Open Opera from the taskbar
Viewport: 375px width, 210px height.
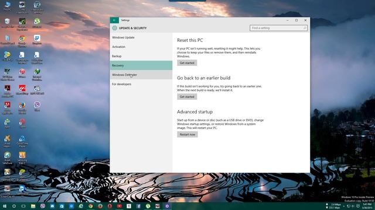(x=110, y=206)
